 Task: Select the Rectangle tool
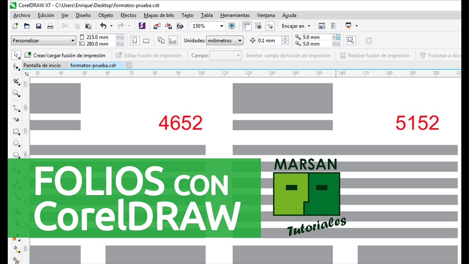[16, 131]
